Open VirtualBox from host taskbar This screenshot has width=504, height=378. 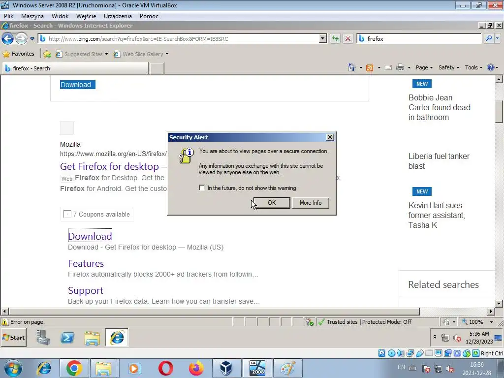[226, 368]
